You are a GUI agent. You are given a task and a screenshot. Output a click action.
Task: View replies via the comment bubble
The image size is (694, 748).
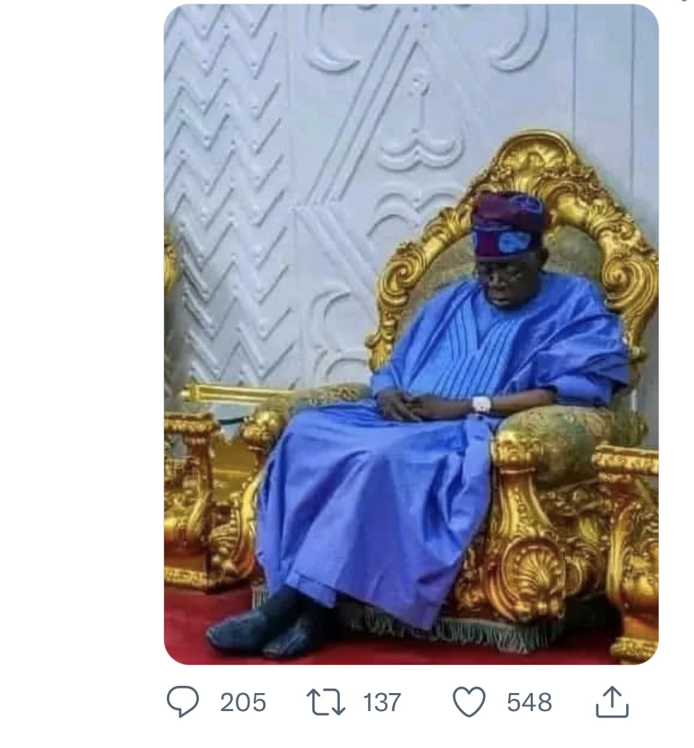pyautogui.click(x=183, y=701)
